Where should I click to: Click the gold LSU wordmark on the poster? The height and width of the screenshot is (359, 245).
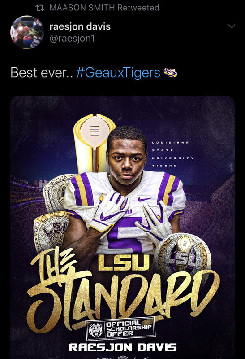(x=124, y=263)
